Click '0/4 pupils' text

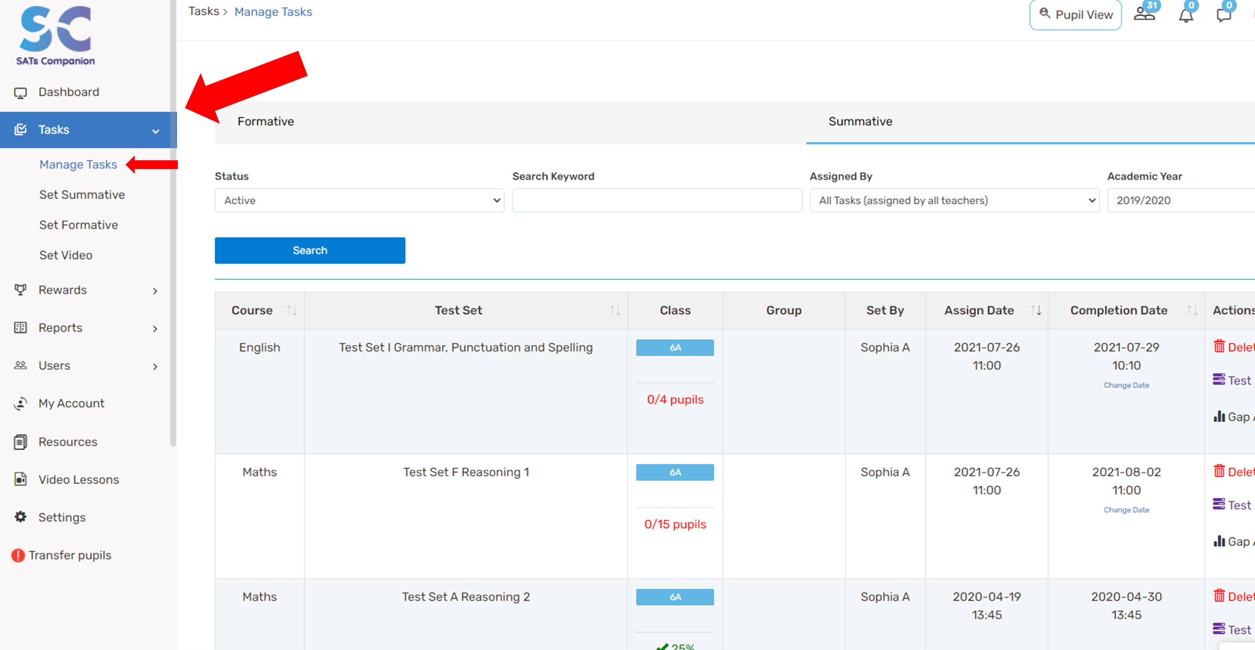click(675, 399)
